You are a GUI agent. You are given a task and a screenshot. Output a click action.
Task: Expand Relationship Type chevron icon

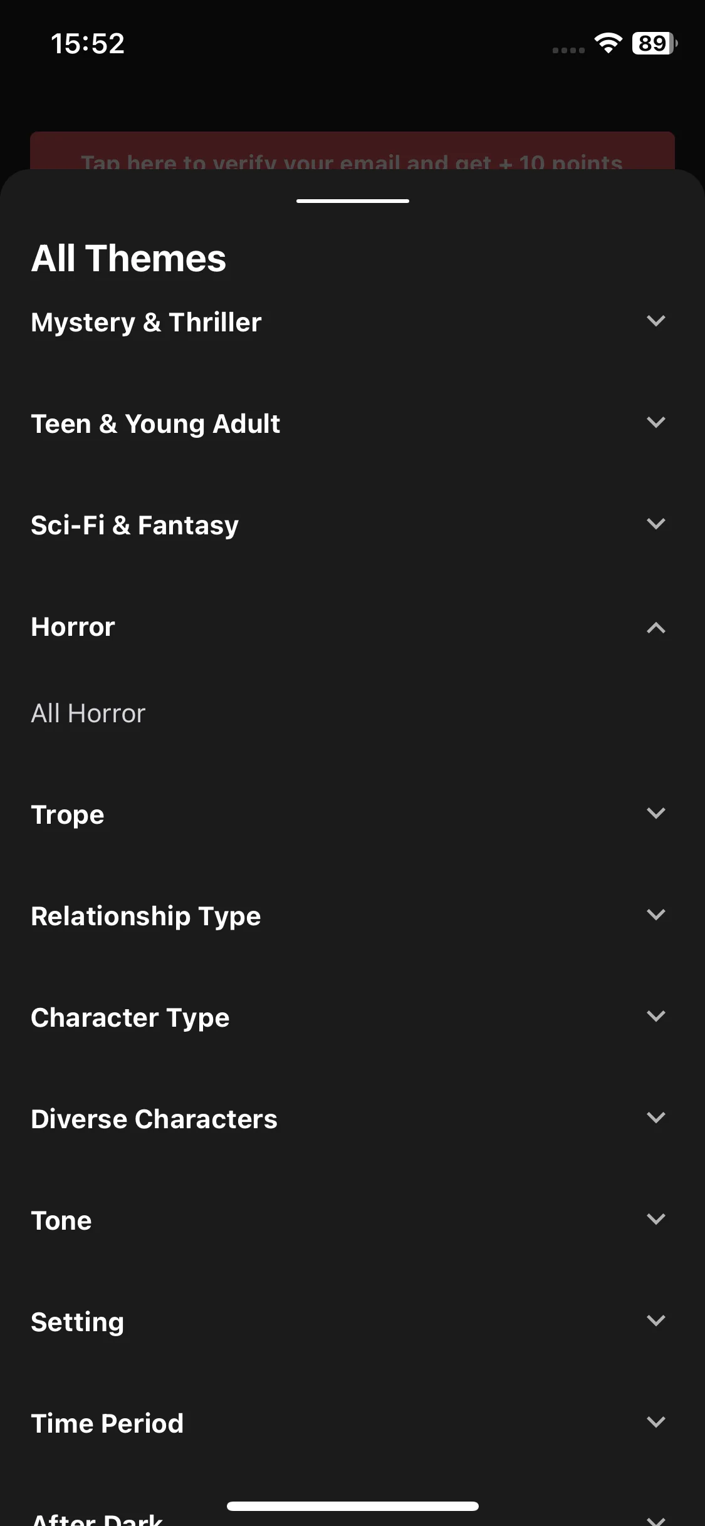(655, 915)
